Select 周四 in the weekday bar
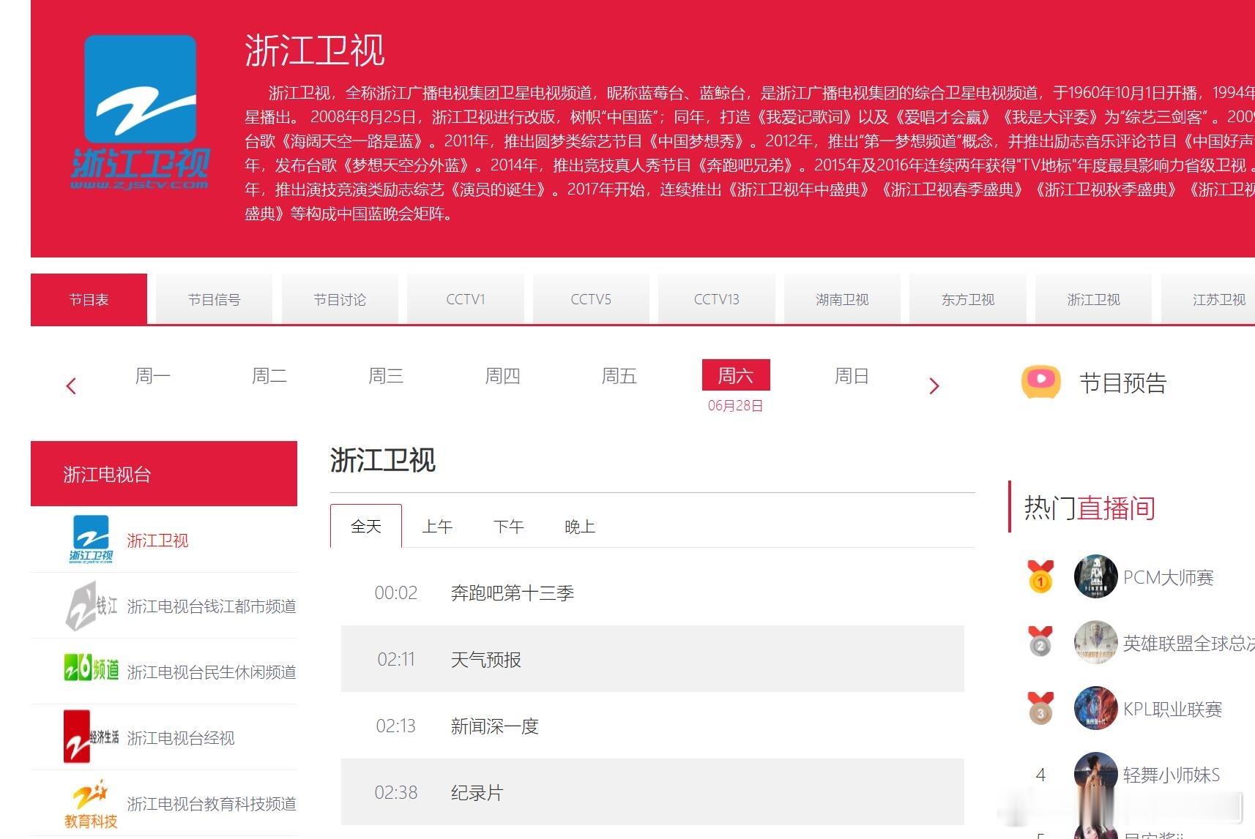Viewport: 1255px width, 839px height. pyautogui.click(x=502, y=376)
